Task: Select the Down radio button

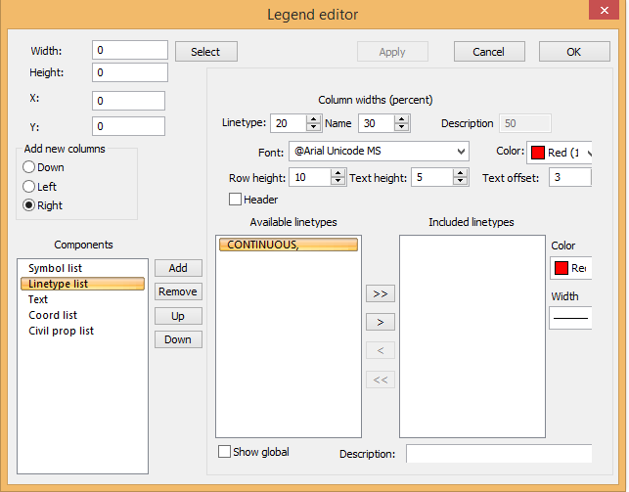Action: (x=29, y=167)
